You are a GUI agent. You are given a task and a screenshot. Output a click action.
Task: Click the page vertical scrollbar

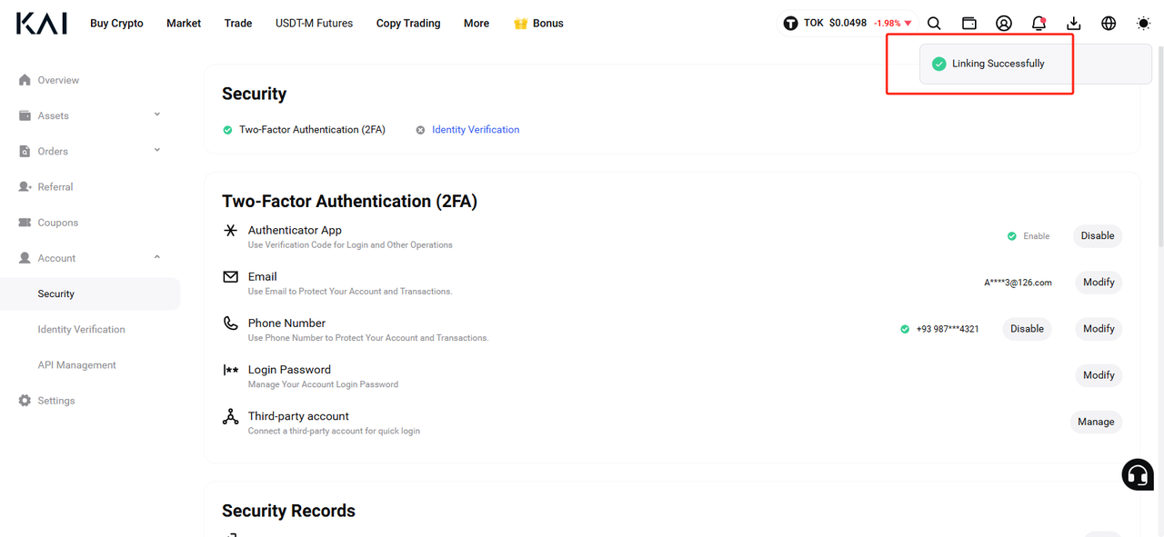(x=1159, y=145)
